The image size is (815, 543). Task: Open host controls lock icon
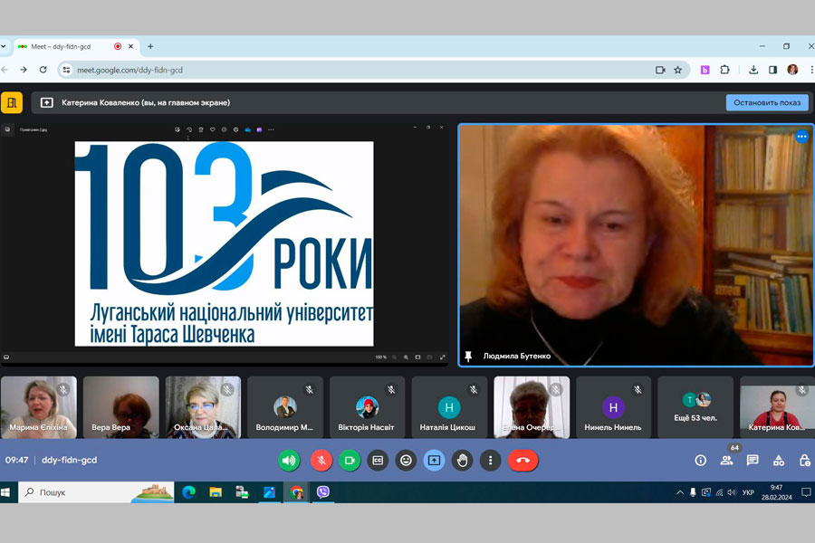coord(804,461)
